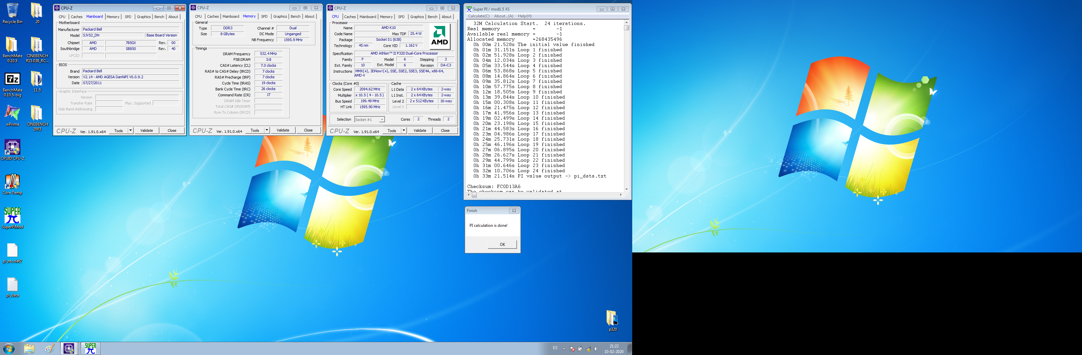Open Paint from the taskbar
The height and width of the screenshot is (355, 1082).
49,348
